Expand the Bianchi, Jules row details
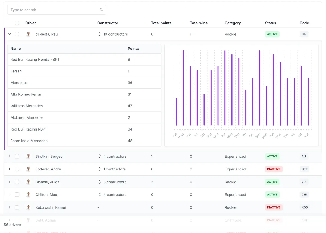 [x=10, y=182]
